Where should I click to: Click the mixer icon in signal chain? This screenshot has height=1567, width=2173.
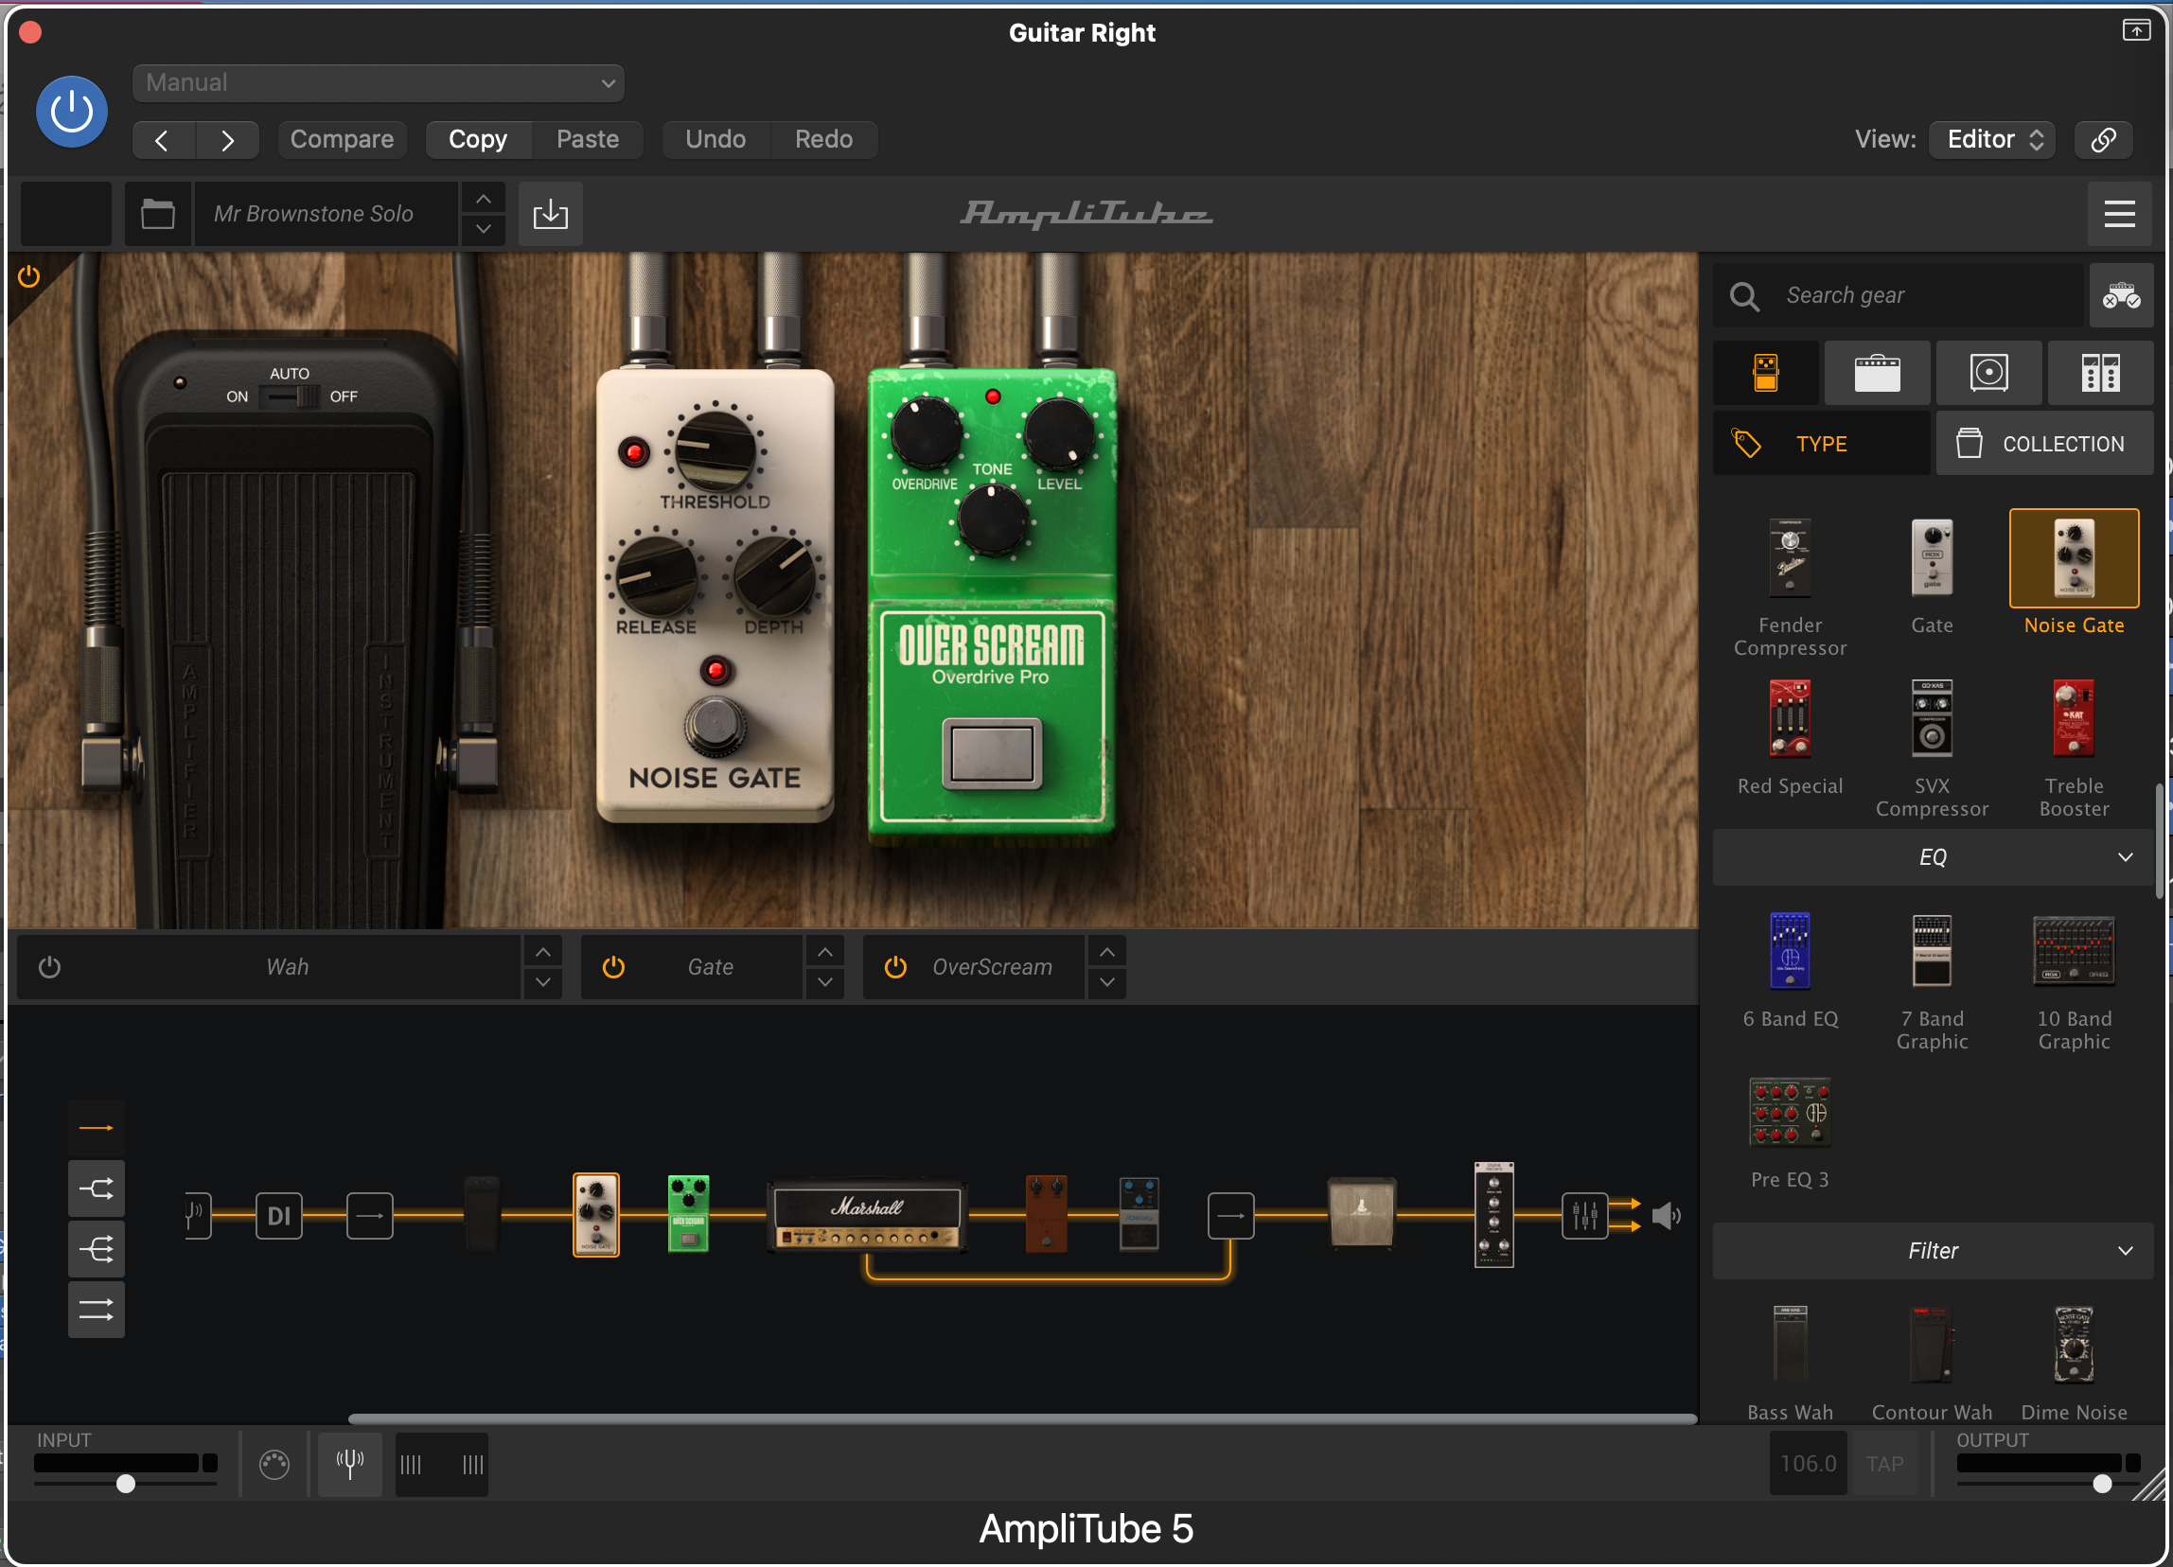pos(1583,1216)
